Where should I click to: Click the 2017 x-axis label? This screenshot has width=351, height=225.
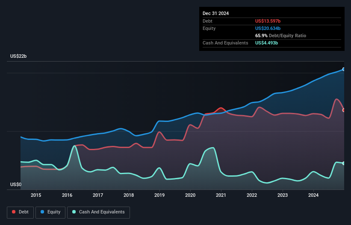coord(98,195)
